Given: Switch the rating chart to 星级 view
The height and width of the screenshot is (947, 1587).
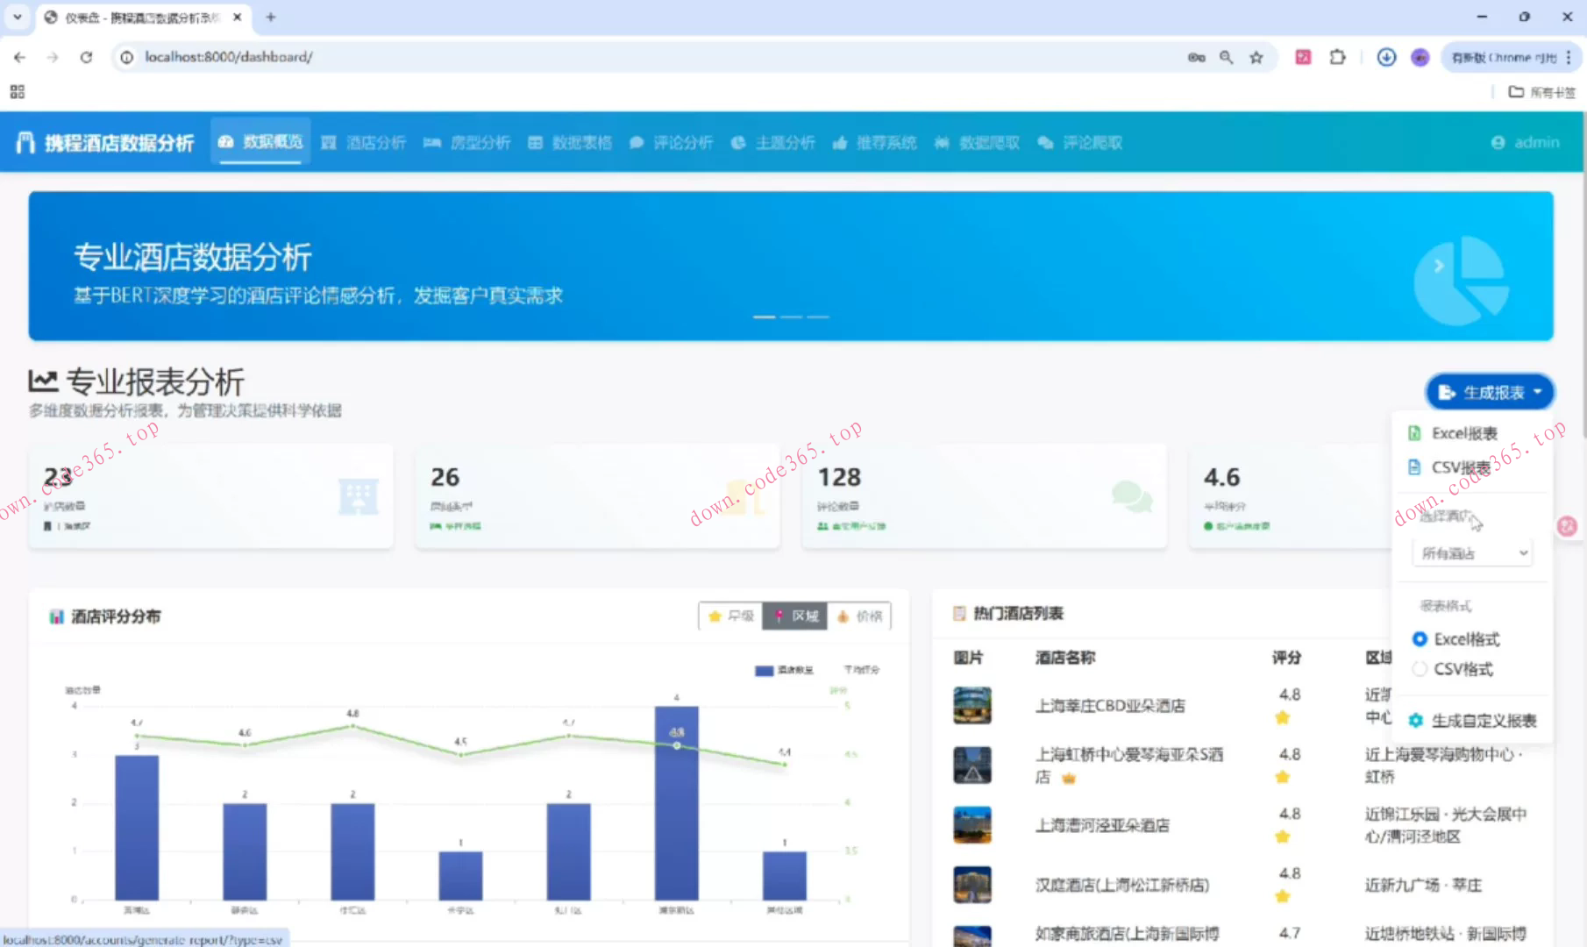Looking at the screenshot, I should pos(729,616).
